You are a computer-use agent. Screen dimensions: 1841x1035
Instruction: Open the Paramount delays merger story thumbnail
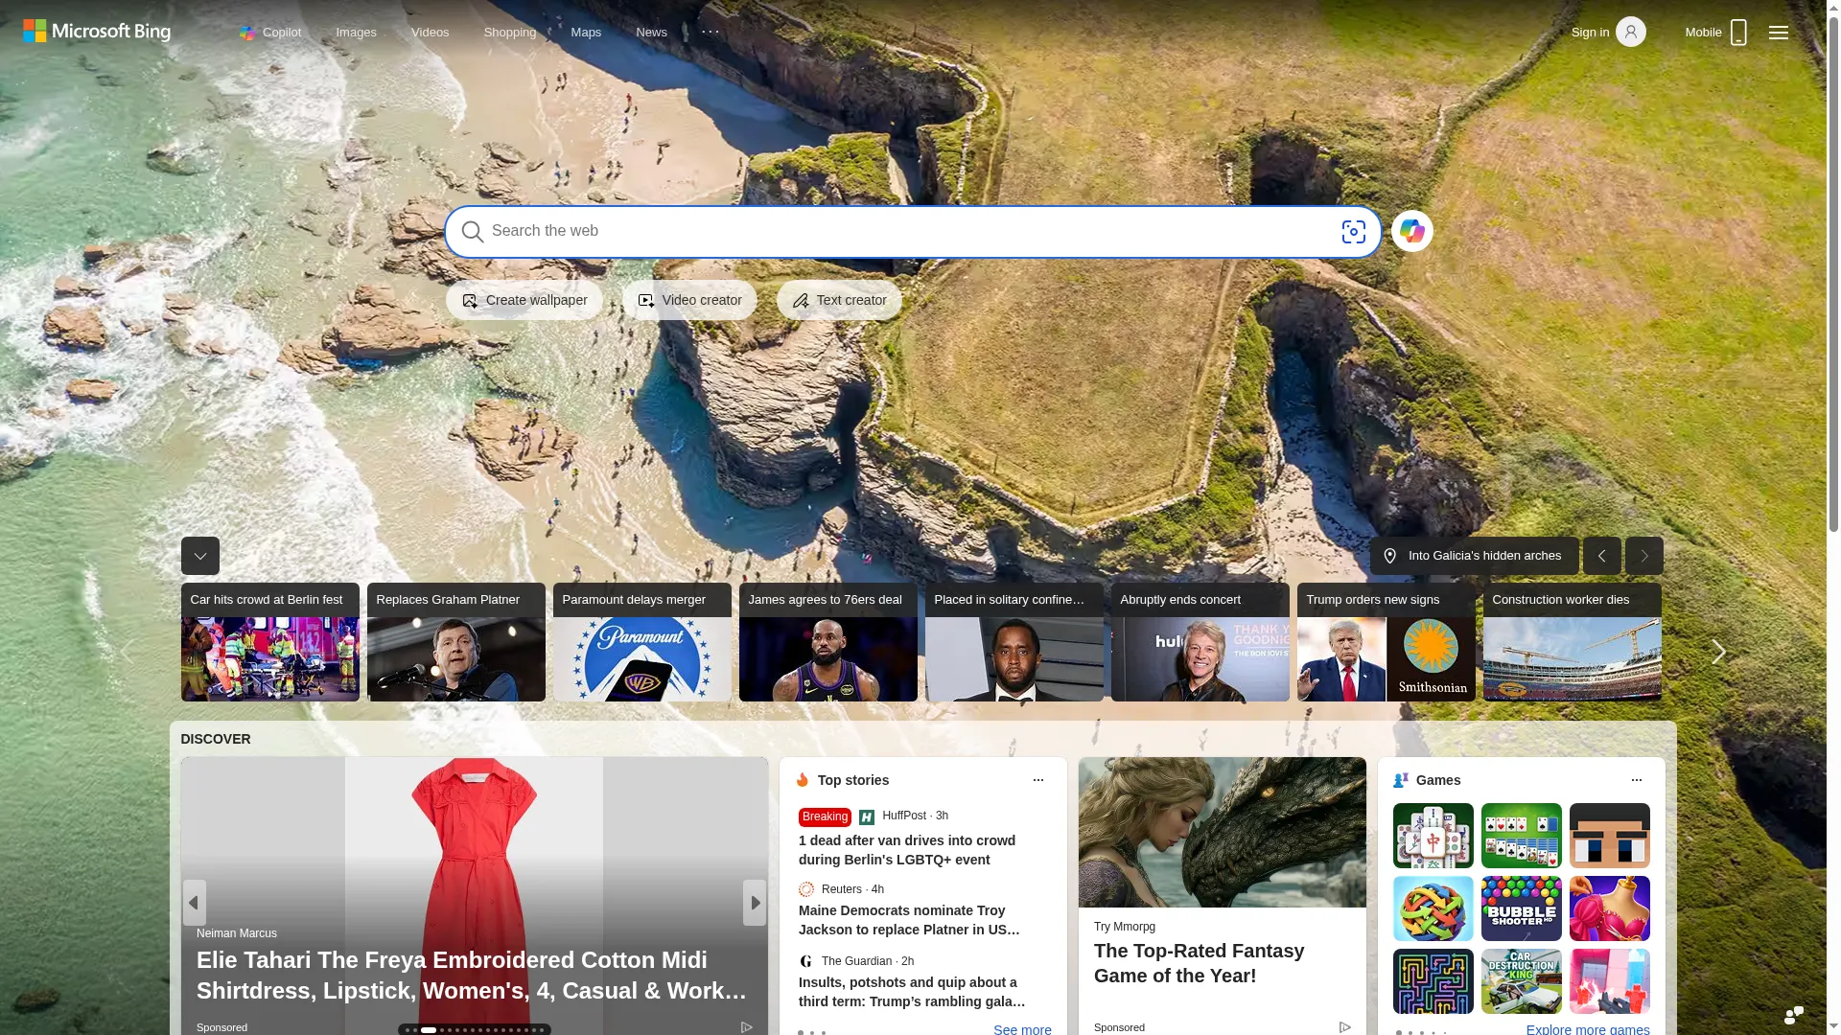[641, 642]
